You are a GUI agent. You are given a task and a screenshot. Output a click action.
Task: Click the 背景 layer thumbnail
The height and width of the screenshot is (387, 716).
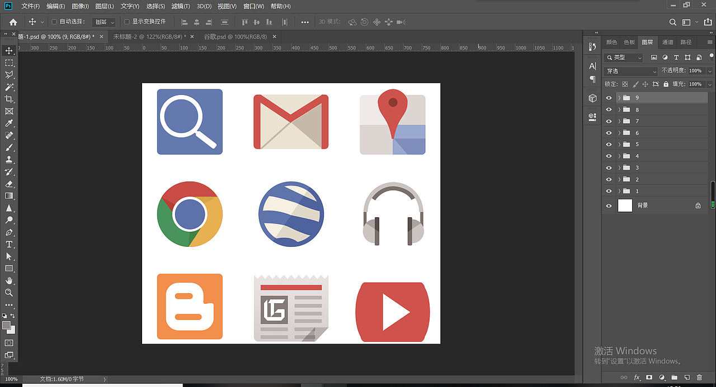[625, 206]
